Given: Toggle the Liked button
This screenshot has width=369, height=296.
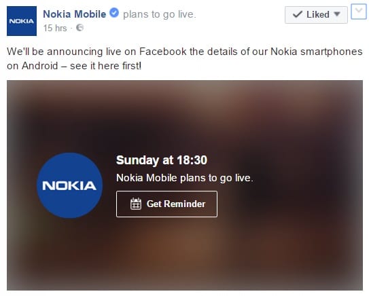Looking at the screenshot, I should point(316,15).
